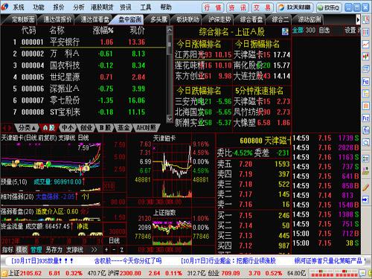
Task: Click the red left/right arrows beside 分类
Action: click(7, 128)
